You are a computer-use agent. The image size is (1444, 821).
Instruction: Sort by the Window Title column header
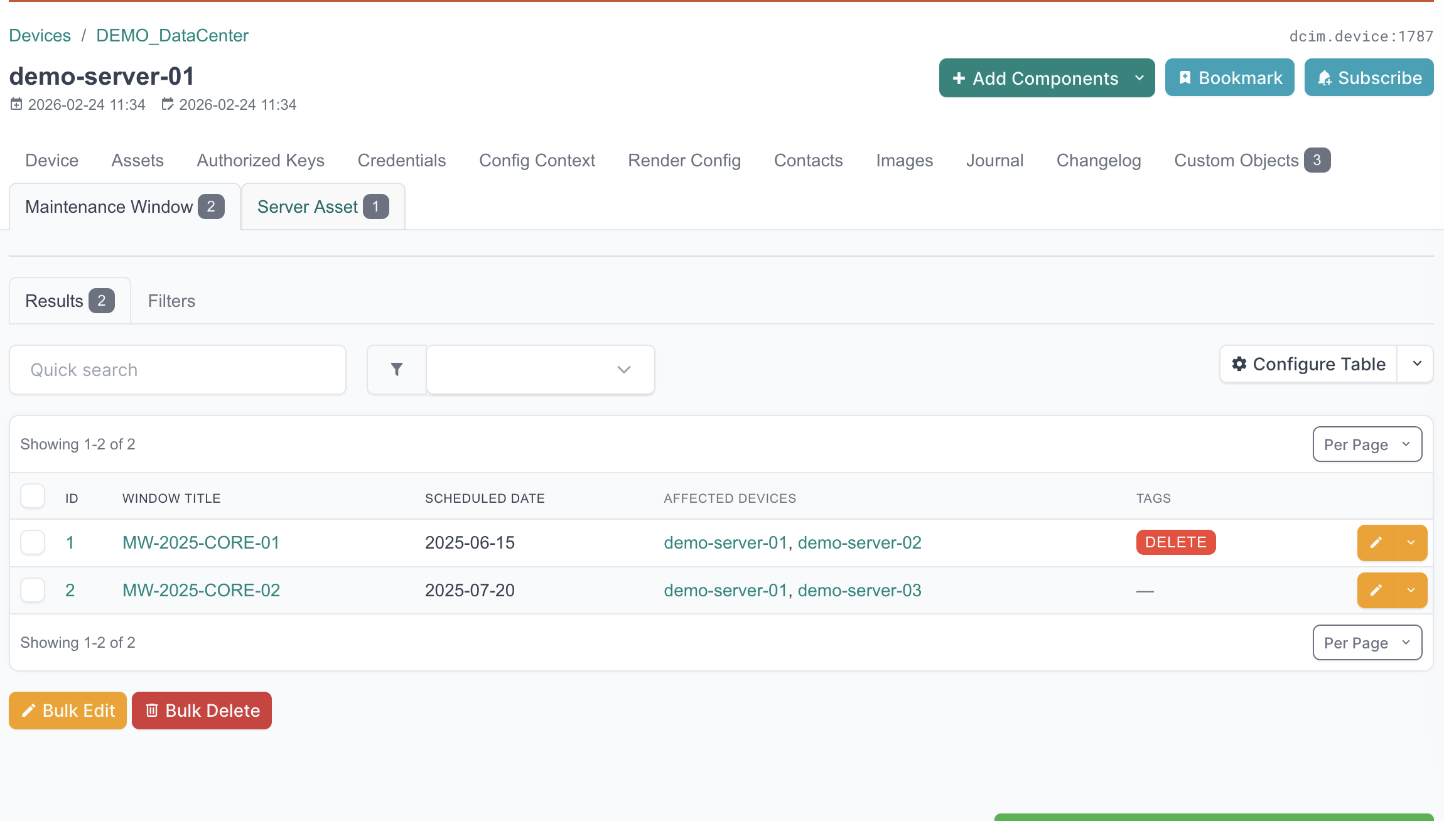click(x=171, y=498)
